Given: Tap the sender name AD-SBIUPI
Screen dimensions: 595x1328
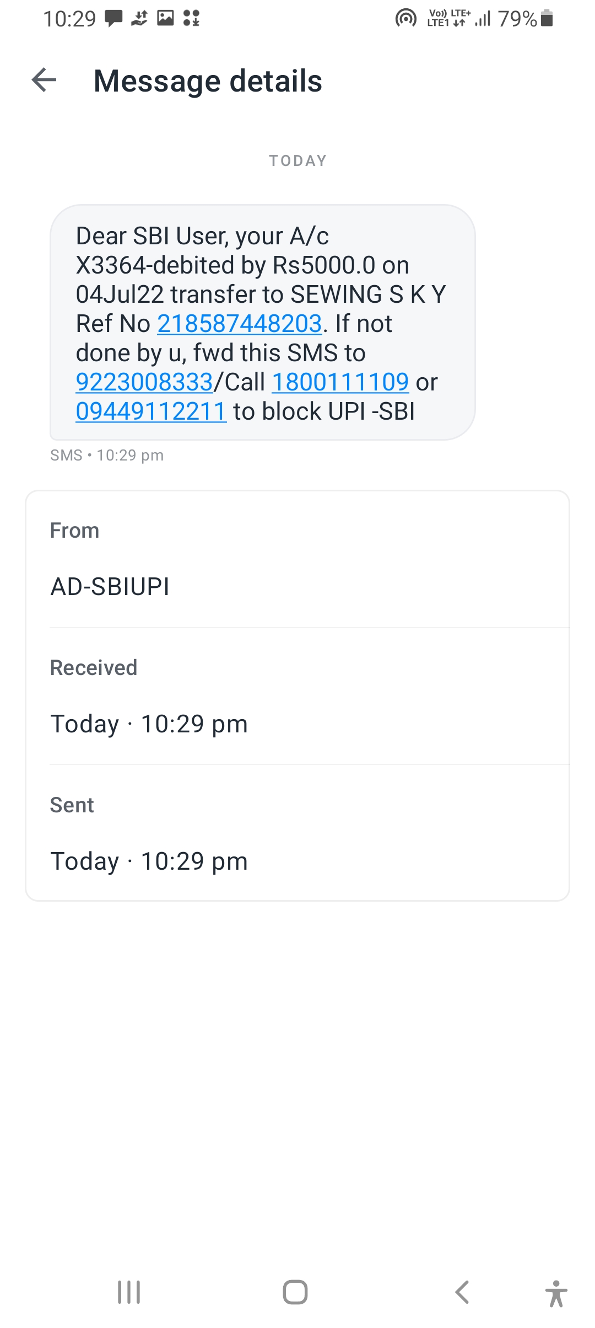Looking at the screenshot, I should [110, 587].
